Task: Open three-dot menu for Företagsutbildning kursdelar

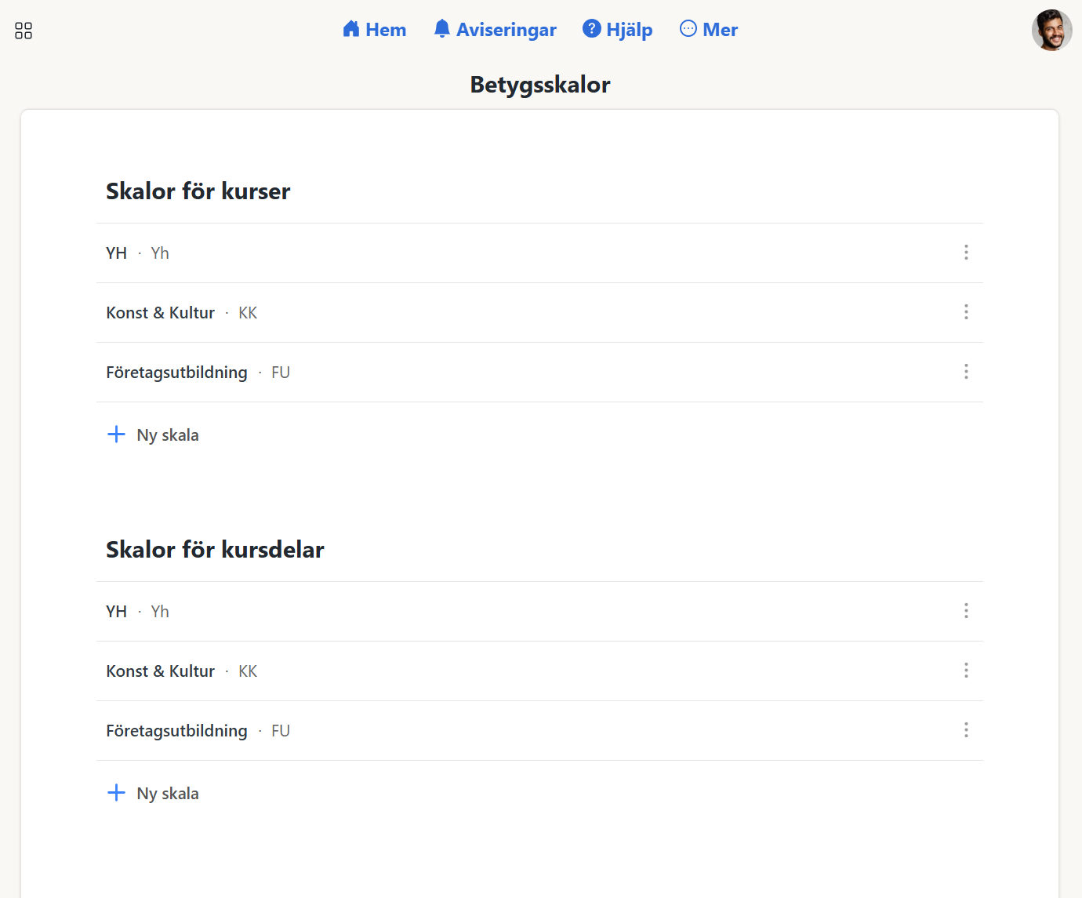Action: click(x=966, y=730)
